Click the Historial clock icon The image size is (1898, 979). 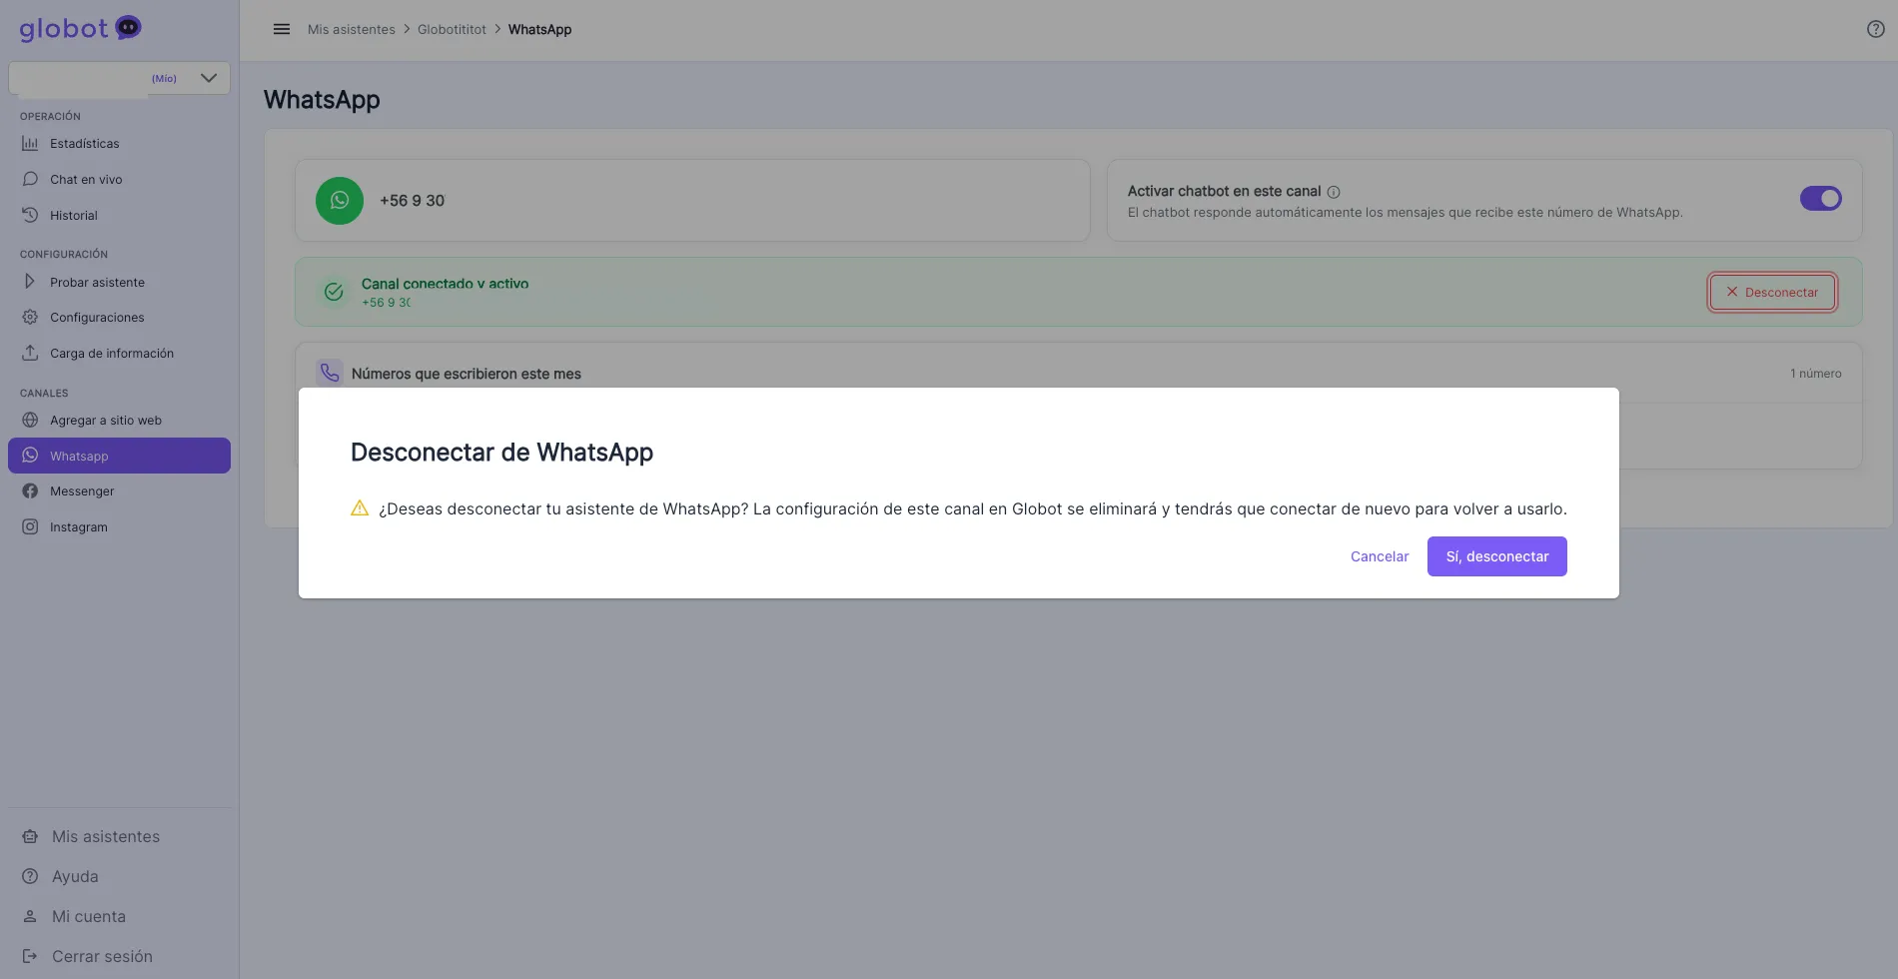pyautogui.click(x=30, y=215)
